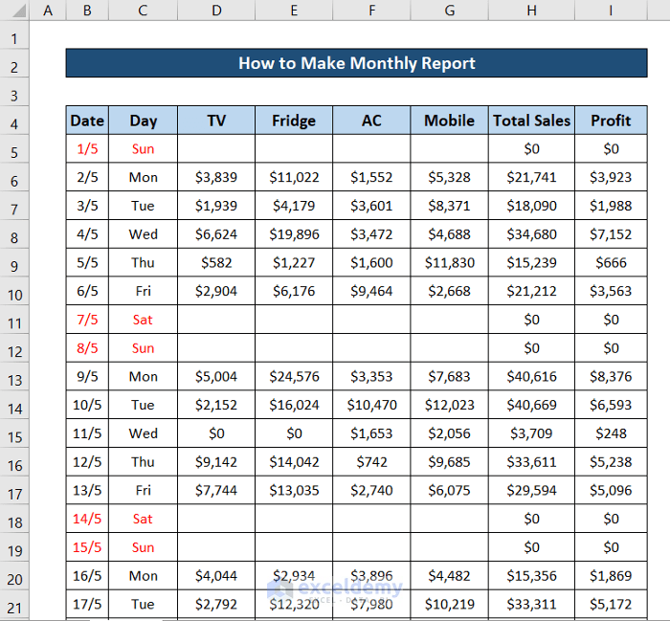Click the AC header cell
670x621 pixels.
click(x=371, y=121)
